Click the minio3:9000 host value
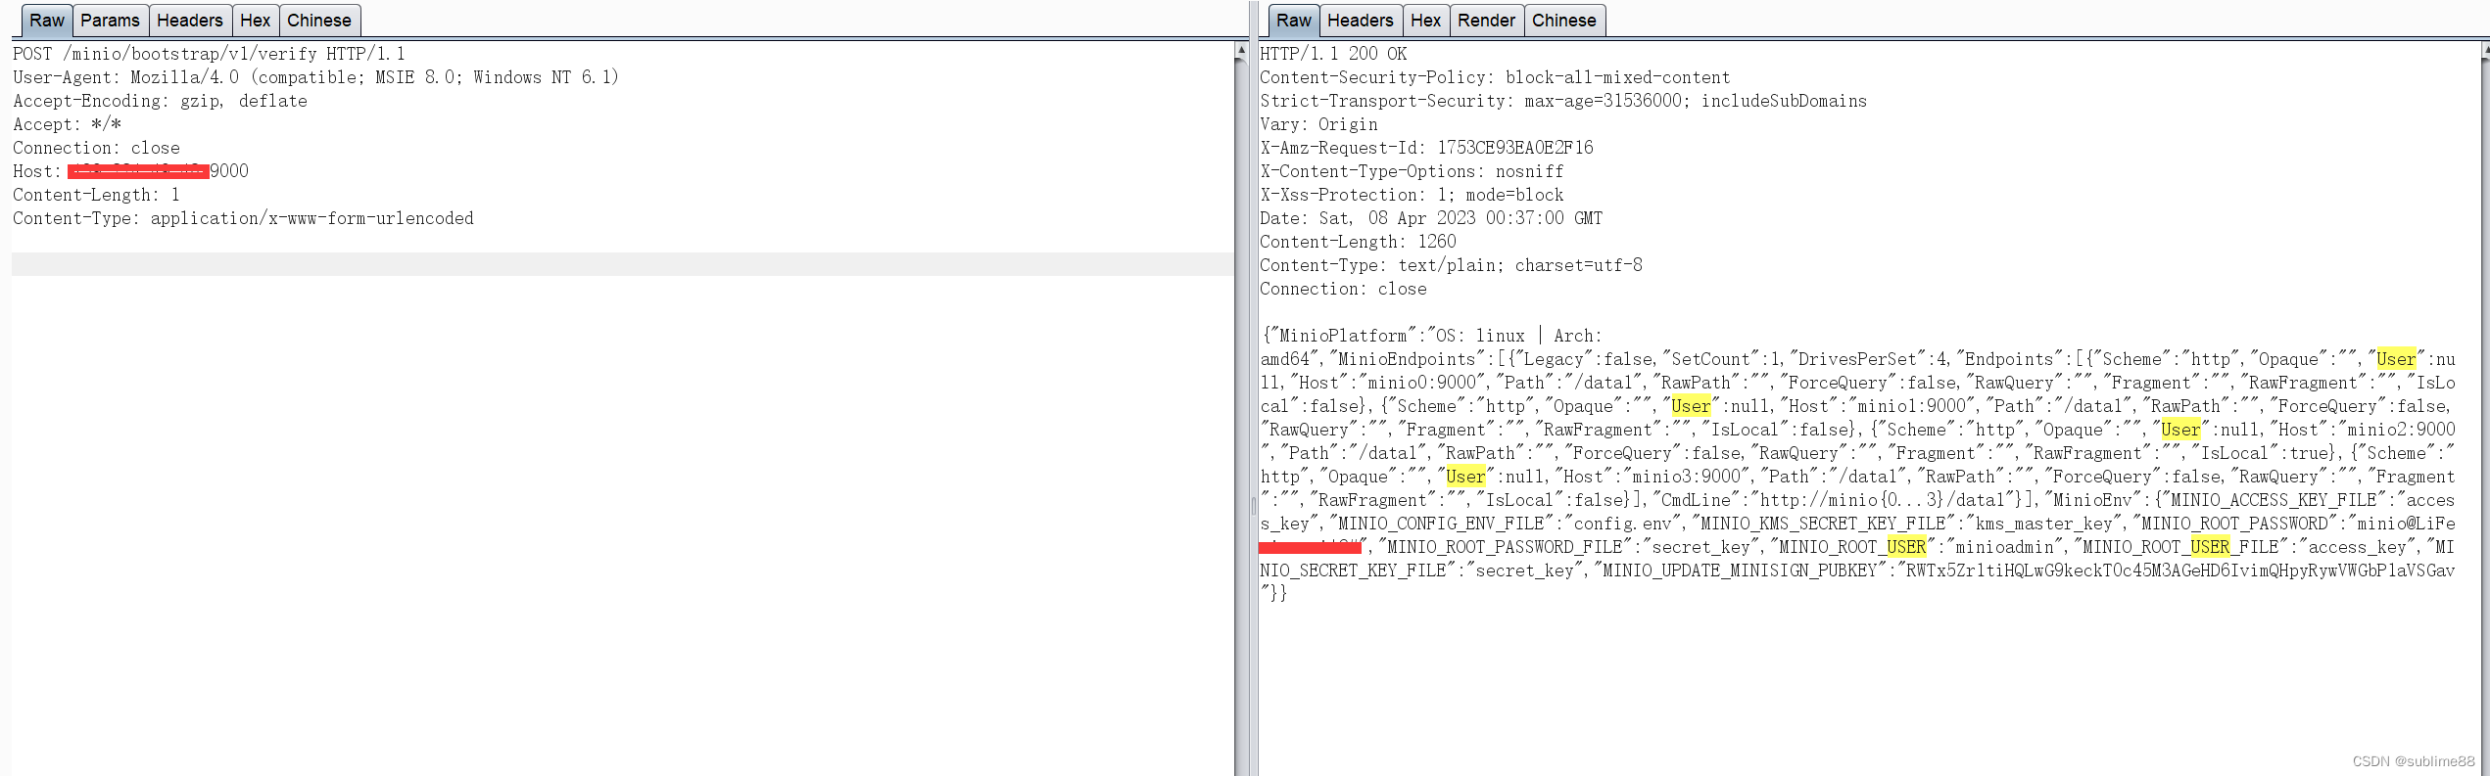The width and height of the screenshot is (2490, 776). pyautogui.click(x=1687, y=477)
